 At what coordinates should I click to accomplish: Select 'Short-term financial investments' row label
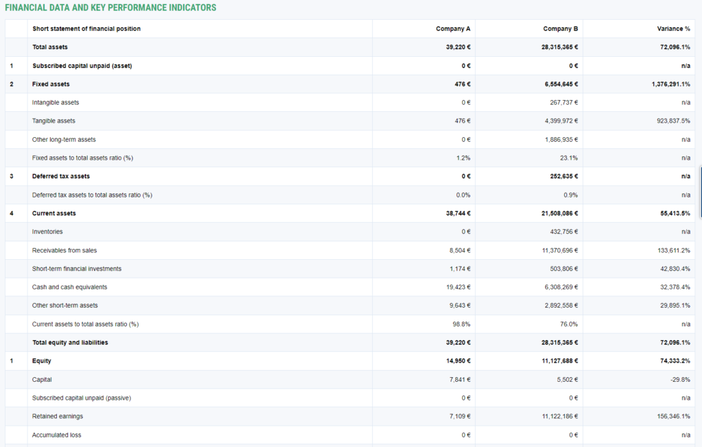click(x=77, y=269)
